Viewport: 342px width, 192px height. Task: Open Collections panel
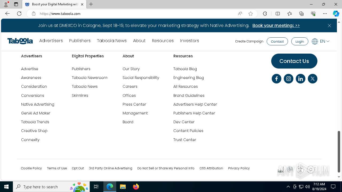tap(301, 14)
